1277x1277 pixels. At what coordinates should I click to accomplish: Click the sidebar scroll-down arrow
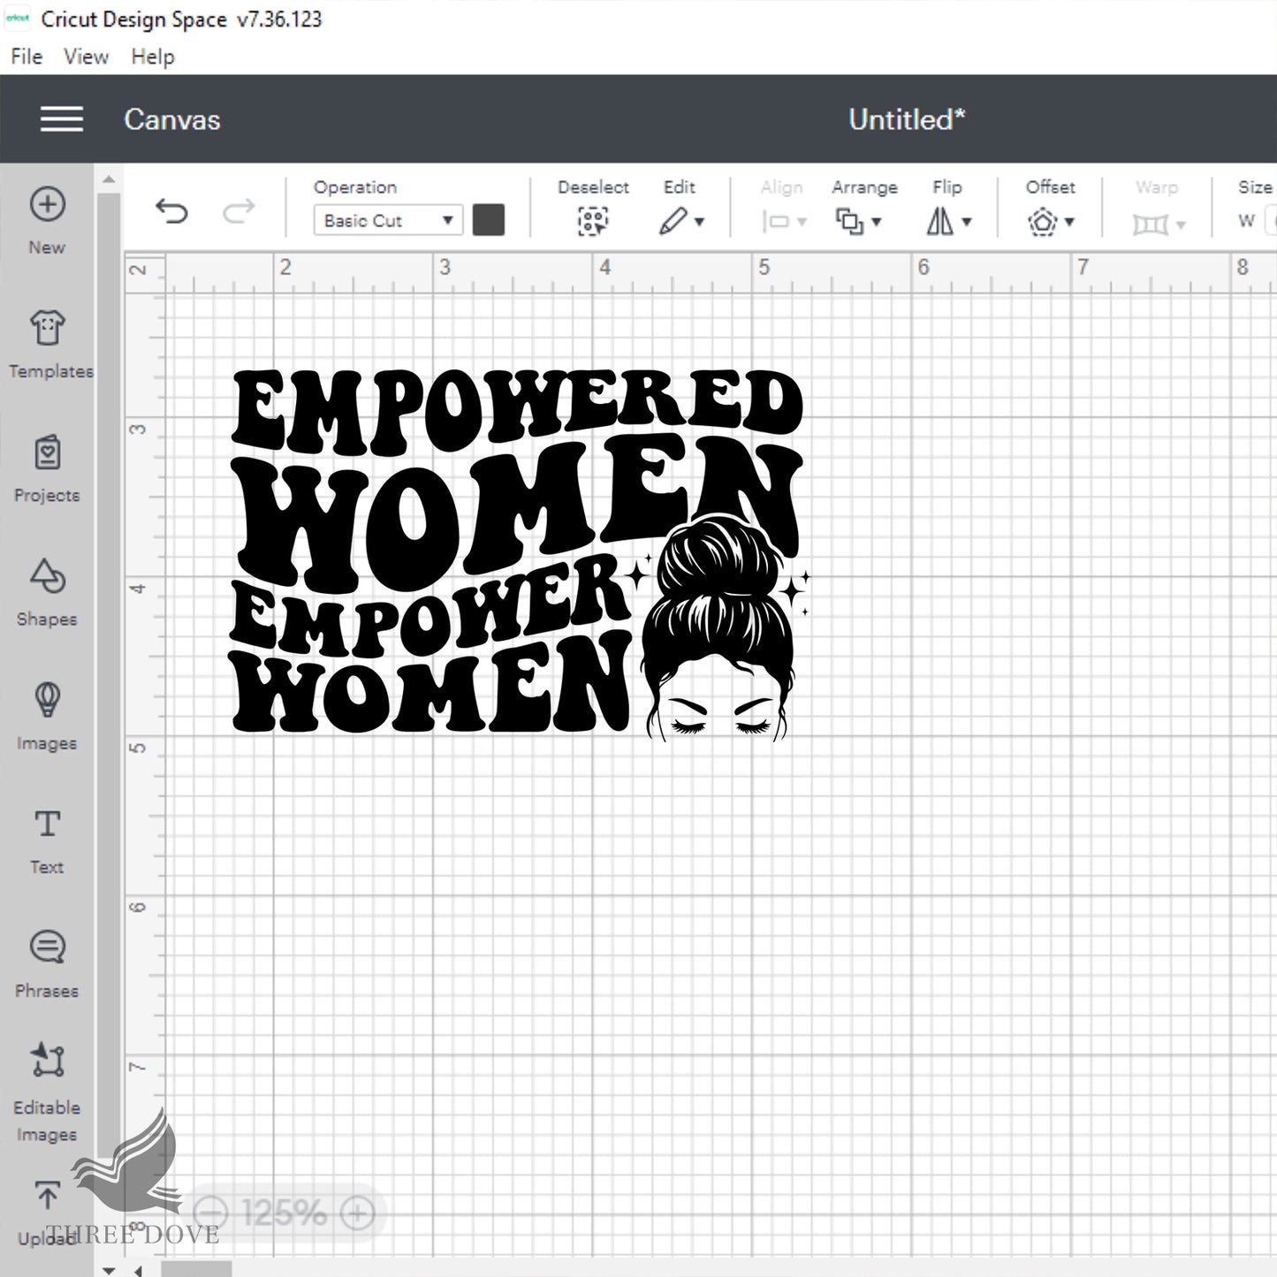coord(108,1270)
